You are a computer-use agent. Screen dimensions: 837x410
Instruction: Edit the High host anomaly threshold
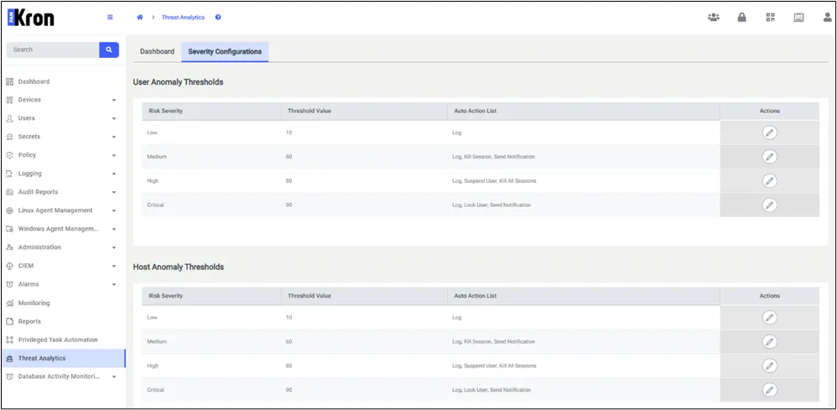pyautogui.click(x=769, y=366)
